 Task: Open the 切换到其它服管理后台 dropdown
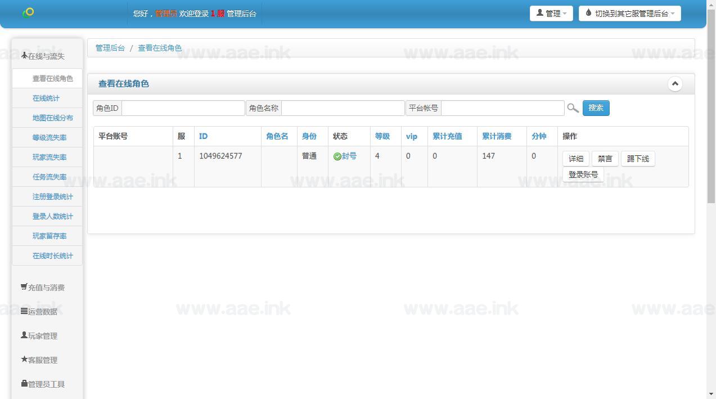pyautogui.click(x=629, y=12)
